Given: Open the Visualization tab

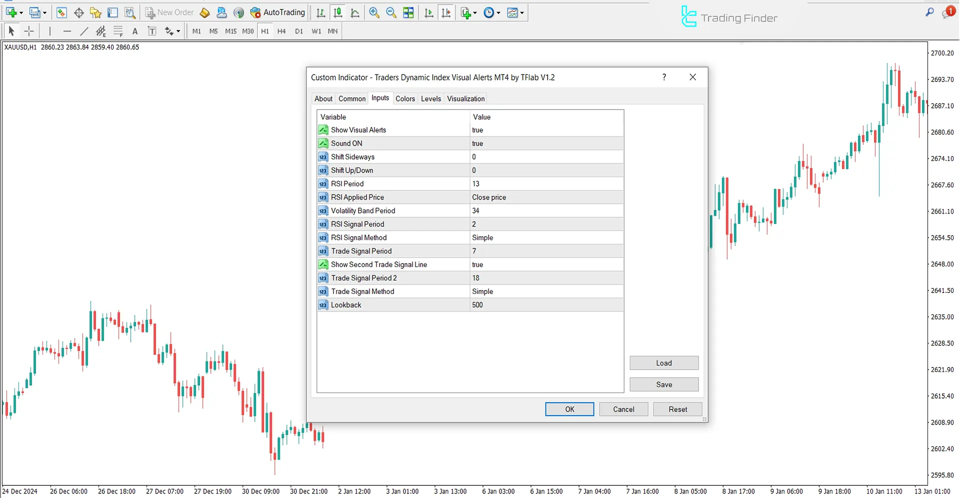Looking at the screenshot, I should 465,98.
